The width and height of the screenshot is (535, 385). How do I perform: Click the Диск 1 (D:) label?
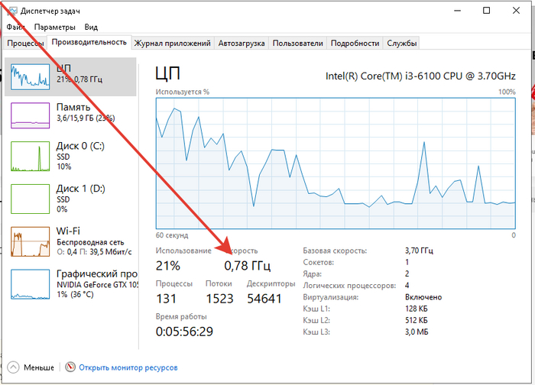(x=80, y=189)
